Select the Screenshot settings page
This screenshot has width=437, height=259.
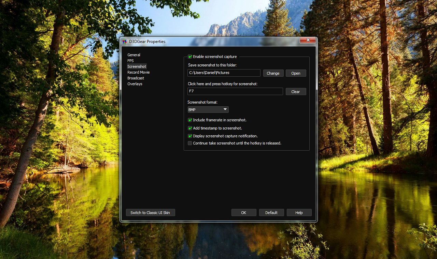(137, 66)
